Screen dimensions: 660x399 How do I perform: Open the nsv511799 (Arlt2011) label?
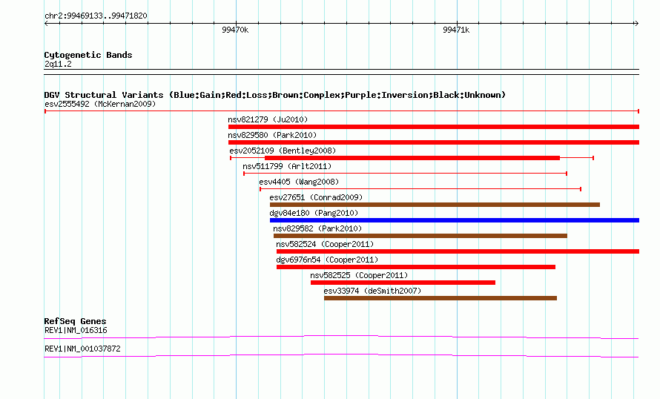287,166
